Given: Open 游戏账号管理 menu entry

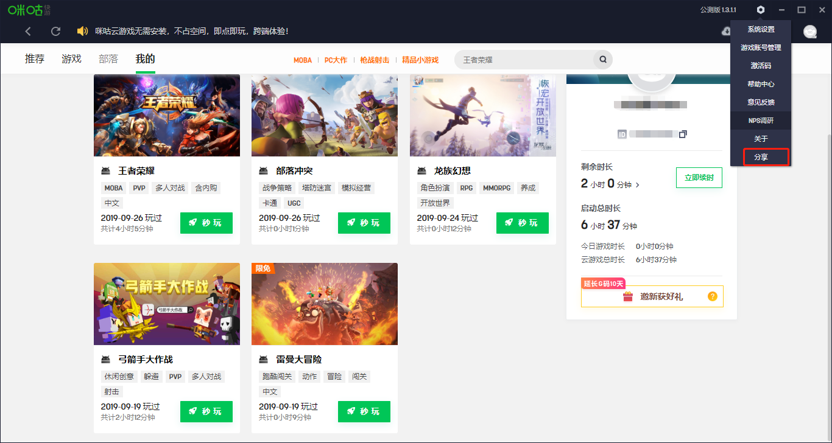Looking at the screenshot, I should click(761, 47).
